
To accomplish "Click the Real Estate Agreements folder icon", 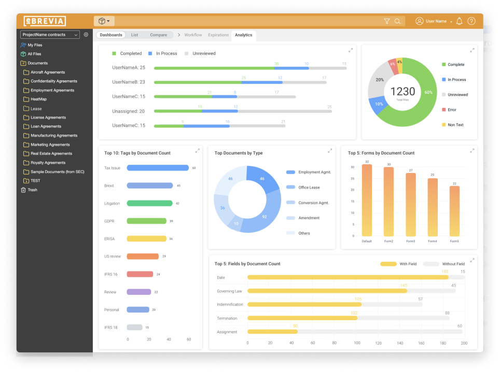I will (x=26, y=153).
